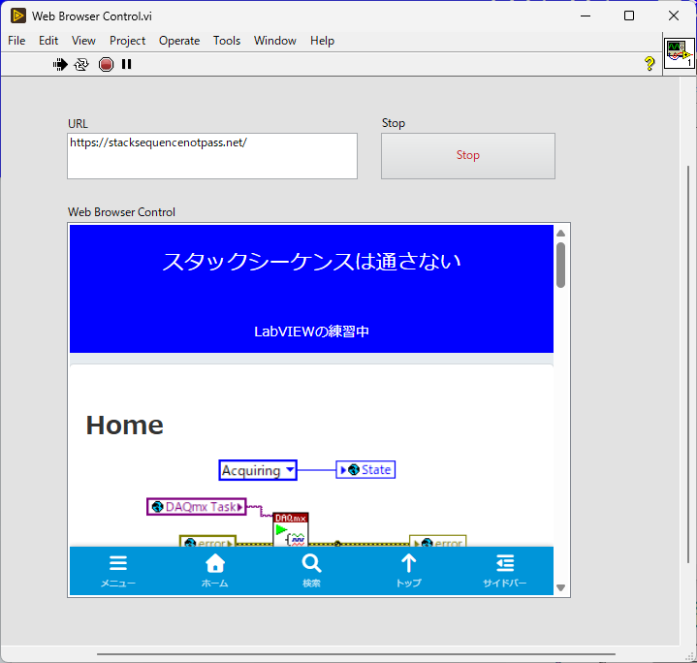Screen dimensions: 697x663
Task: Open the Project menu
Action: coord(128,41)
